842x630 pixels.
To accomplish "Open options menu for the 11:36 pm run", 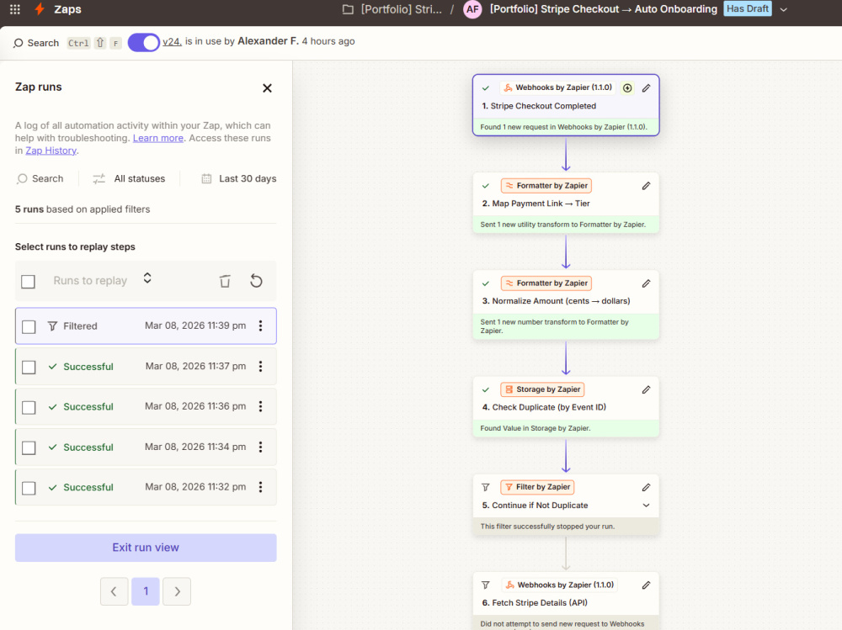I will (260, 406).
